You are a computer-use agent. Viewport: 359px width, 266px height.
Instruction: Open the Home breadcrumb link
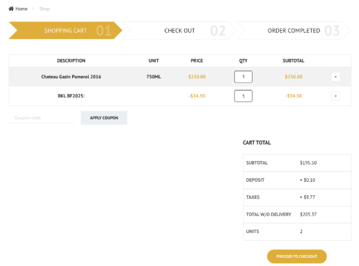21,9
